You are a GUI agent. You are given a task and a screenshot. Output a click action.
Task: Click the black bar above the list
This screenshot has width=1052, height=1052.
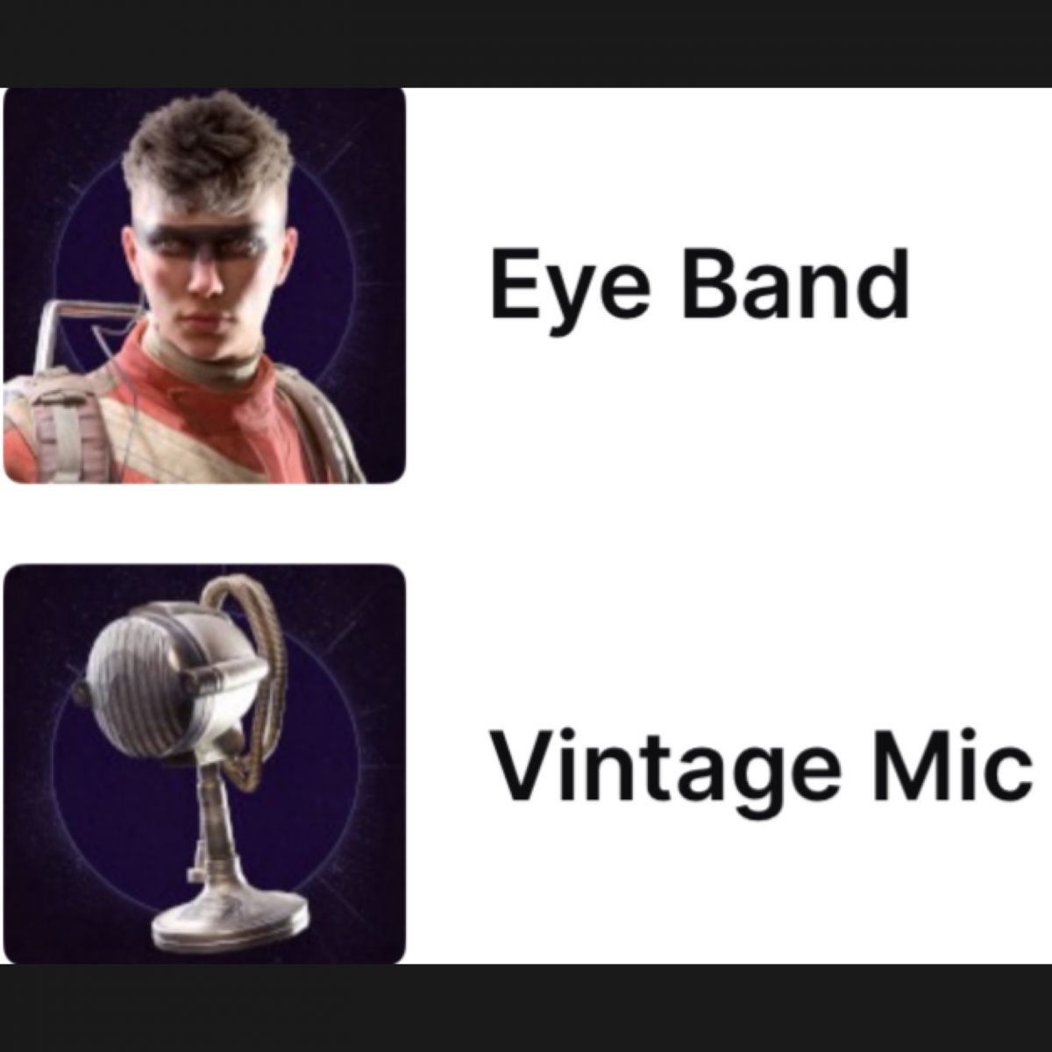click(x=526, y=43)
